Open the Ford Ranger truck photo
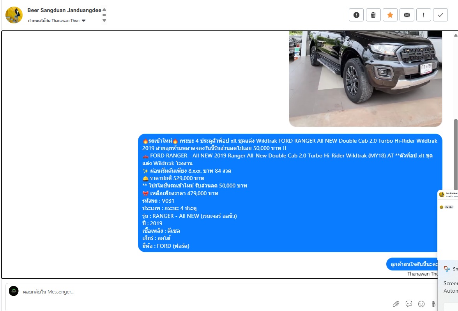 [365, 78]
